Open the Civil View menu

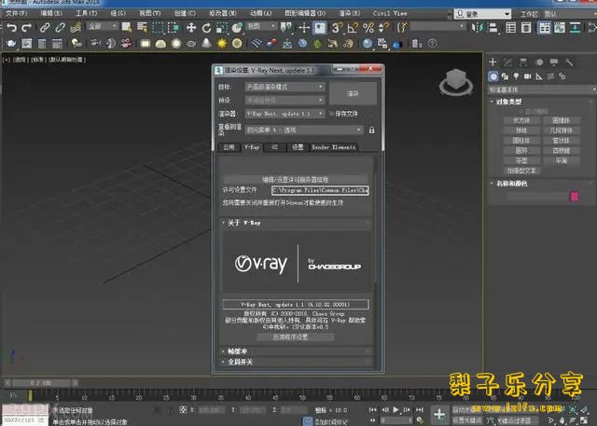click(x=390, y=13)
